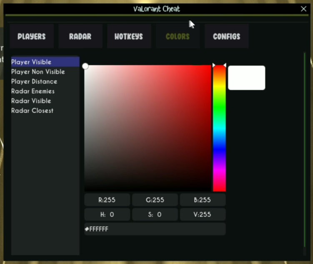Edit the R:255 red value field
313x264 pixels.
107,200
